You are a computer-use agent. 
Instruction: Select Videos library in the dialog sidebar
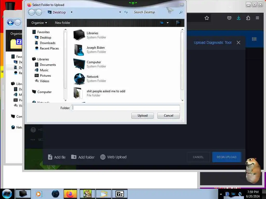click(x=44, y=81)
